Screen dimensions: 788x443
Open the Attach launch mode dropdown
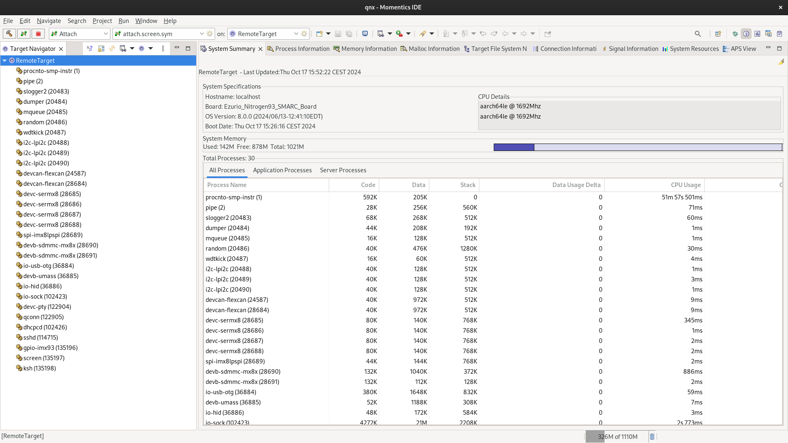coord(105,34)
